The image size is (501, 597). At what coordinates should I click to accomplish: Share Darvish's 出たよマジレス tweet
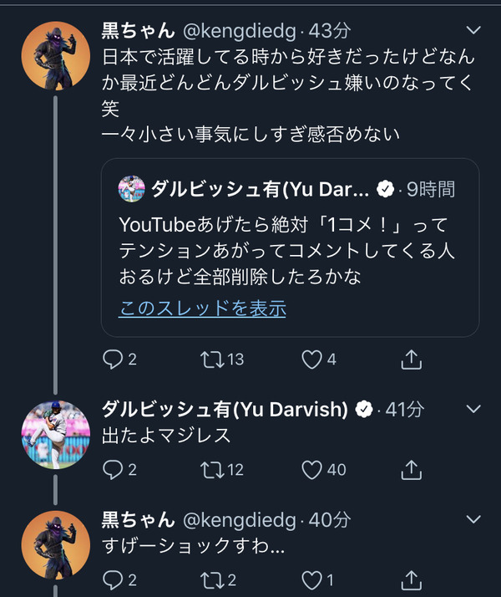[x=412, y=470]
